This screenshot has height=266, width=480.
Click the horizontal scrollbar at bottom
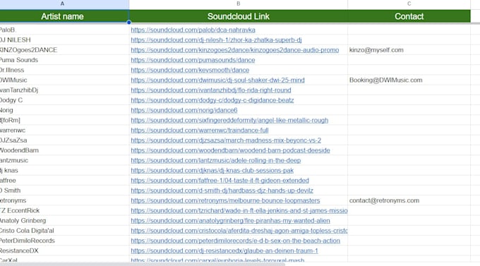143,264
